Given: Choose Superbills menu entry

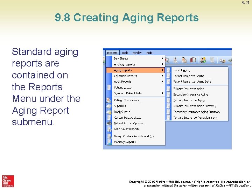Looking at the screenshot, I should (x=135, y=106).
